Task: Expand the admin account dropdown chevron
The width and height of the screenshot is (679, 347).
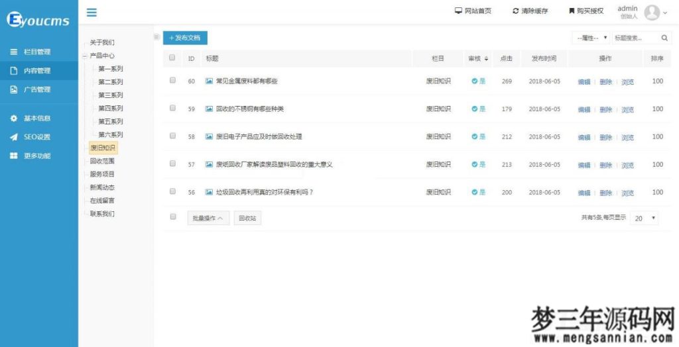Action: pyautogui.click(x=665, y=13)
